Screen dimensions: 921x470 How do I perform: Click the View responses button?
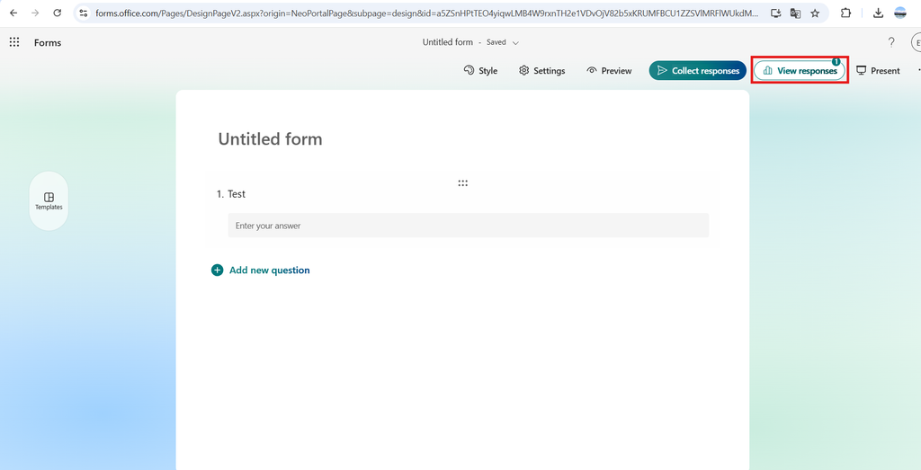point(800,71)
